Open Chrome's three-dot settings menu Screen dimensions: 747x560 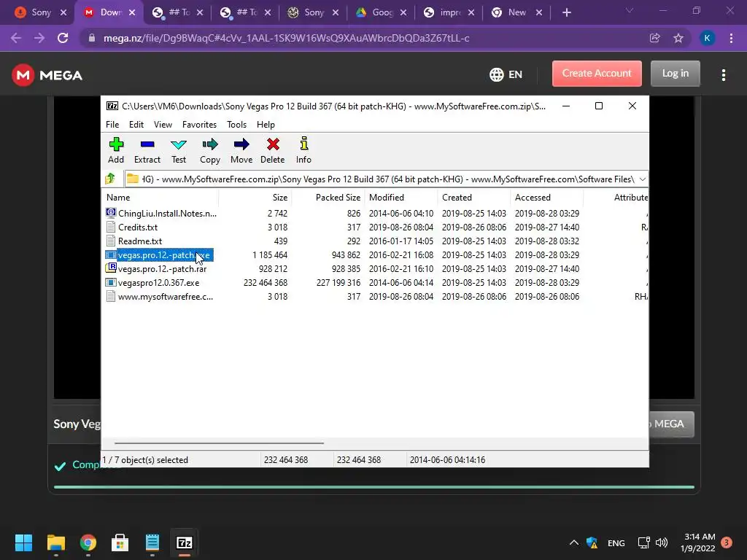tap(731, 38)
